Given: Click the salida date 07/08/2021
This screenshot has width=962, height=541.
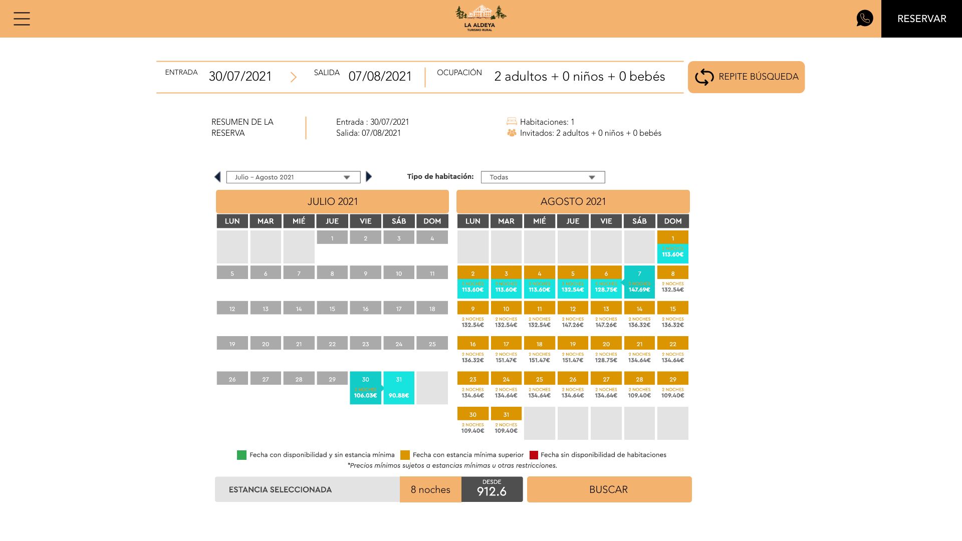Looking at the screenshot, I should [x=380, y=77].
